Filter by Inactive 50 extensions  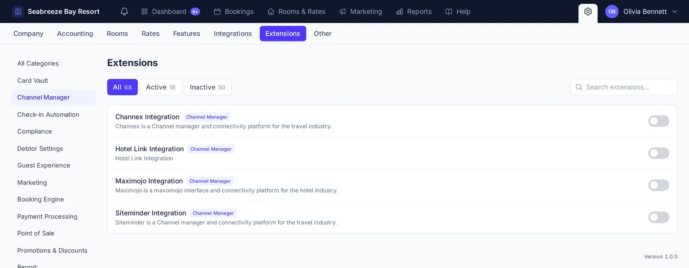[208, 87]
